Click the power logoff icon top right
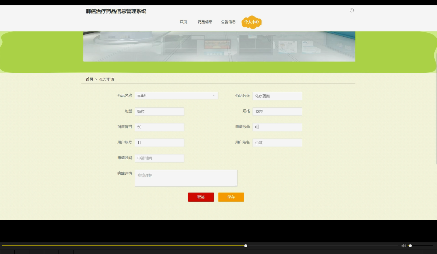This screenshot has width=437, height=254. (x=352, y=10)
